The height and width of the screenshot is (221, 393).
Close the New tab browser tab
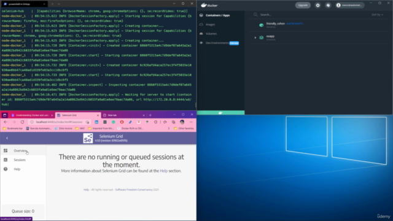[x=144, y=115]
